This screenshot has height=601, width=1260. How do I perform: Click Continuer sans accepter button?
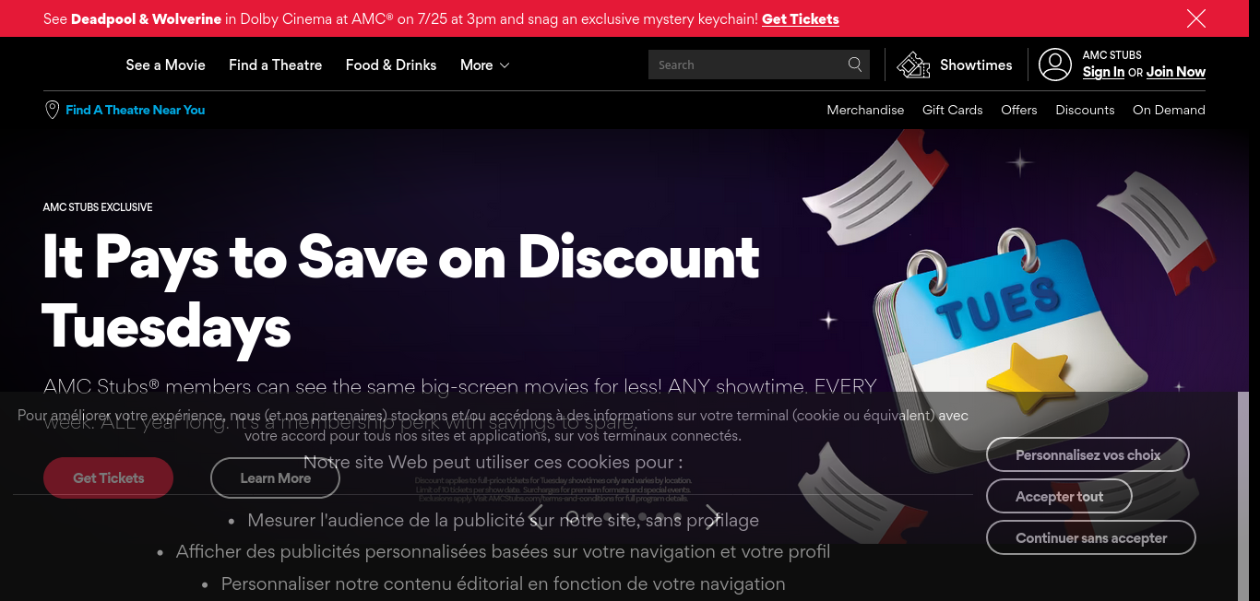pyautogui.click(x=1091, y=537)
